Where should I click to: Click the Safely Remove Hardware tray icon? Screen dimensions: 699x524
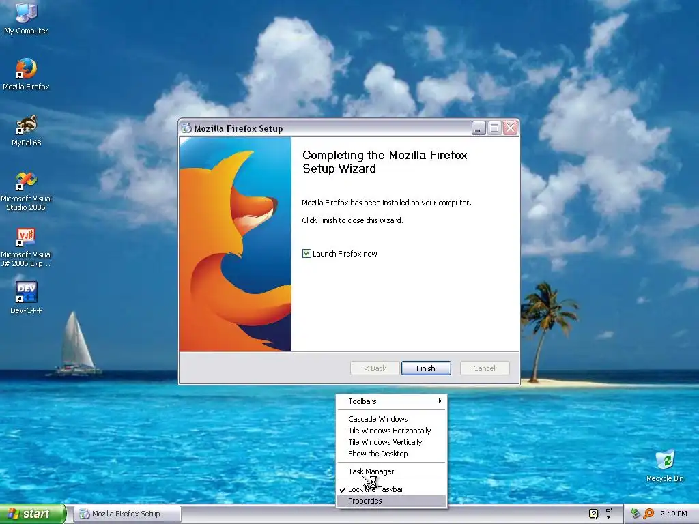tap(636, 514)
